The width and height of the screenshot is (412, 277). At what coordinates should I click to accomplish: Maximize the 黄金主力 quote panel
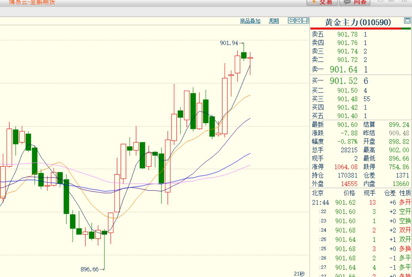[407, 21]
